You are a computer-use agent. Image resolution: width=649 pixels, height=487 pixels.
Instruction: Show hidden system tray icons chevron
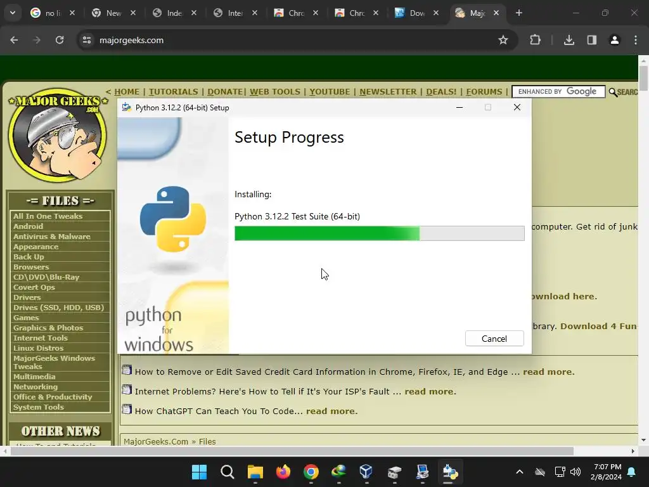click(x=520, y=472)
